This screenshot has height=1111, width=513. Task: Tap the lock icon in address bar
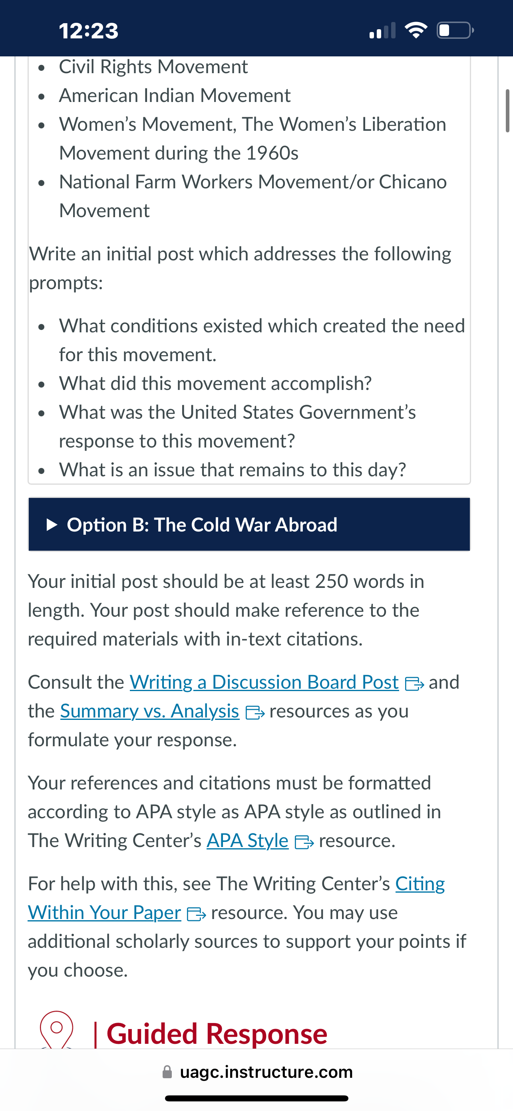tap(167, 1072)
